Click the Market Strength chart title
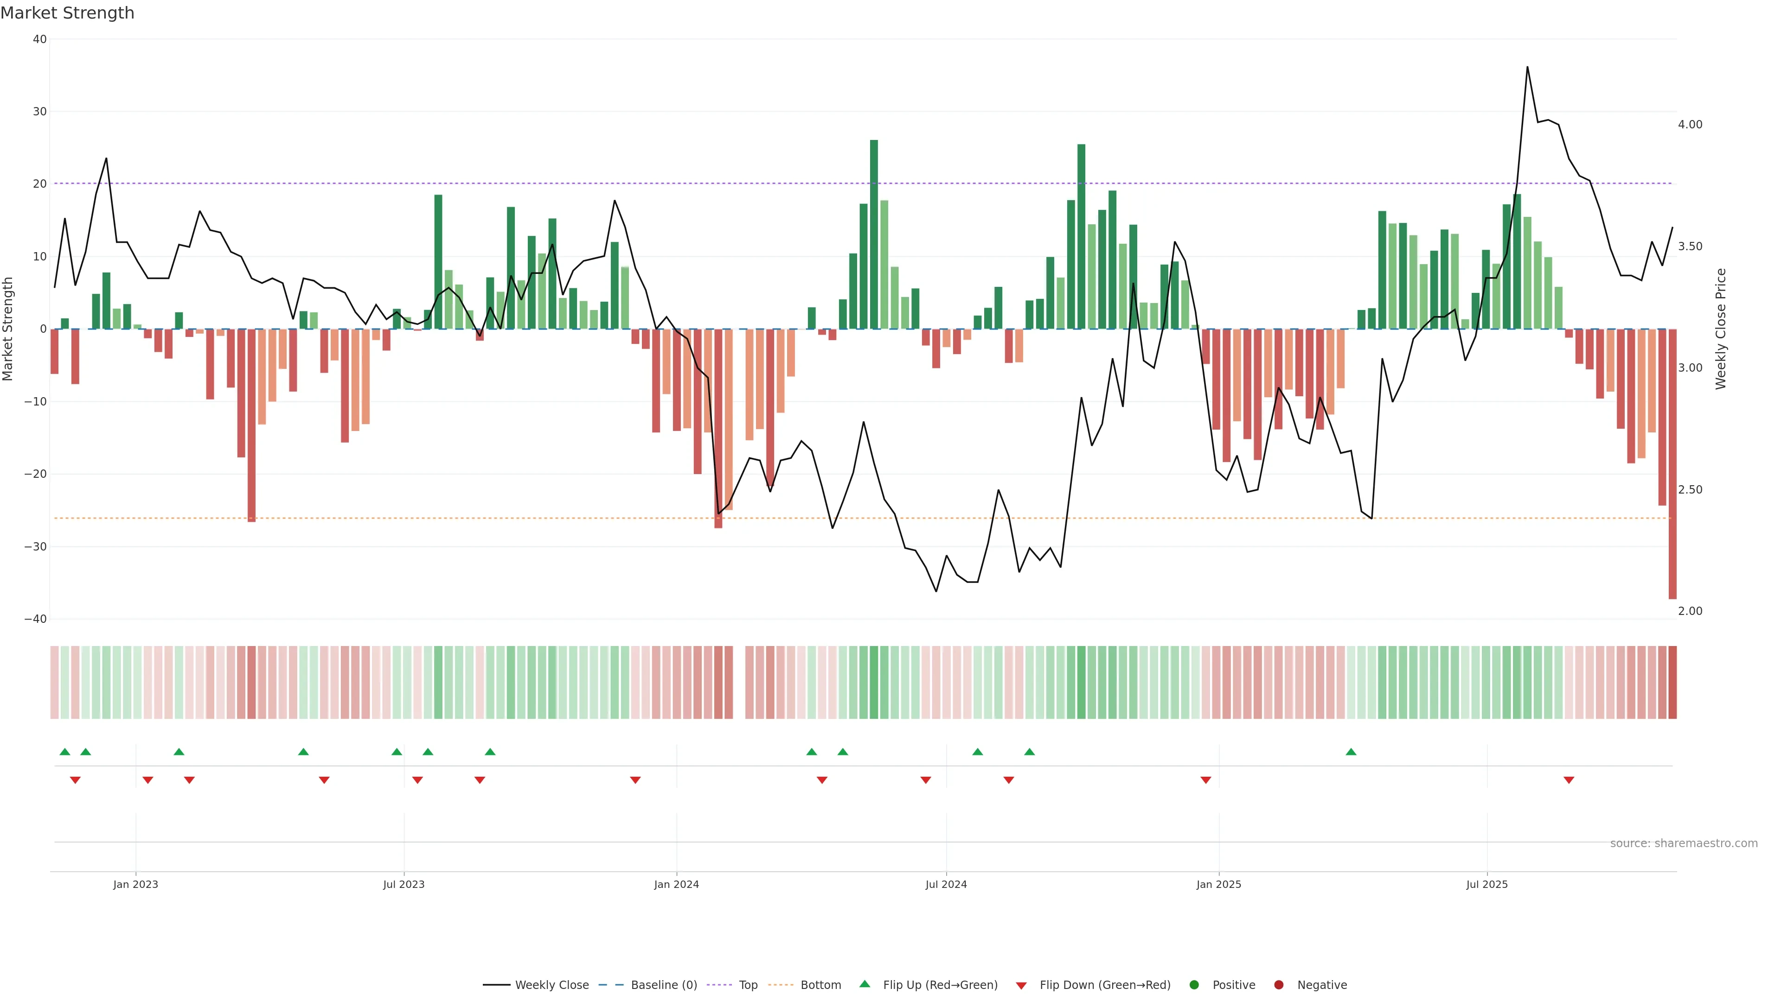This screenshot has height=1001, width=1781. point(67,13)
